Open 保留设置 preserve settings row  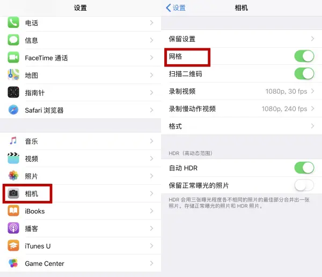click(241, 39)
